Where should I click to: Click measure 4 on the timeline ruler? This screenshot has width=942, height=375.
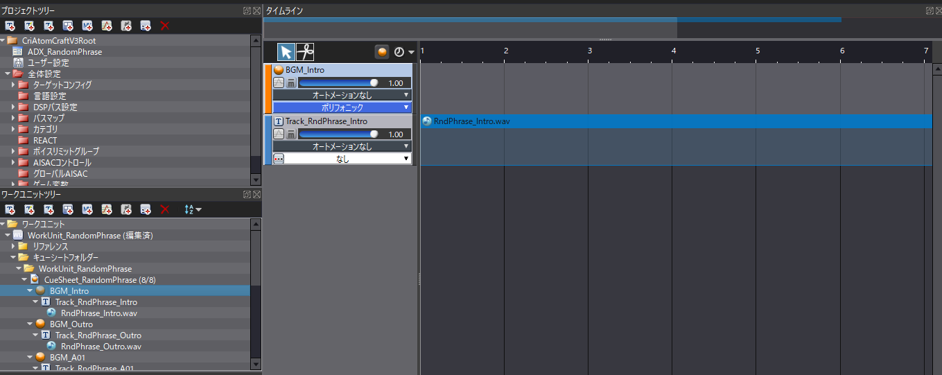(x=674, y=51)
